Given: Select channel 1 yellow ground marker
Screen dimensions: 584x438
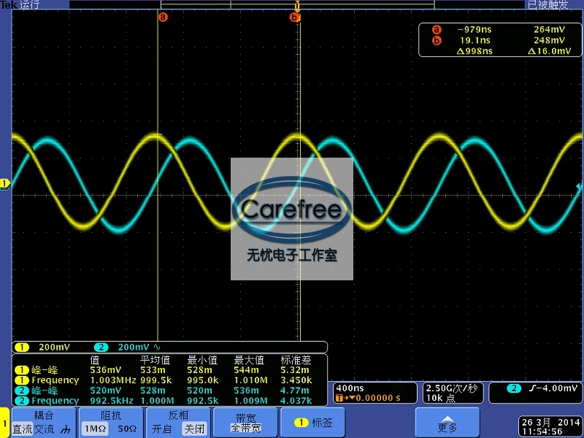Looking at the screenshot, I should pos(5,184).
